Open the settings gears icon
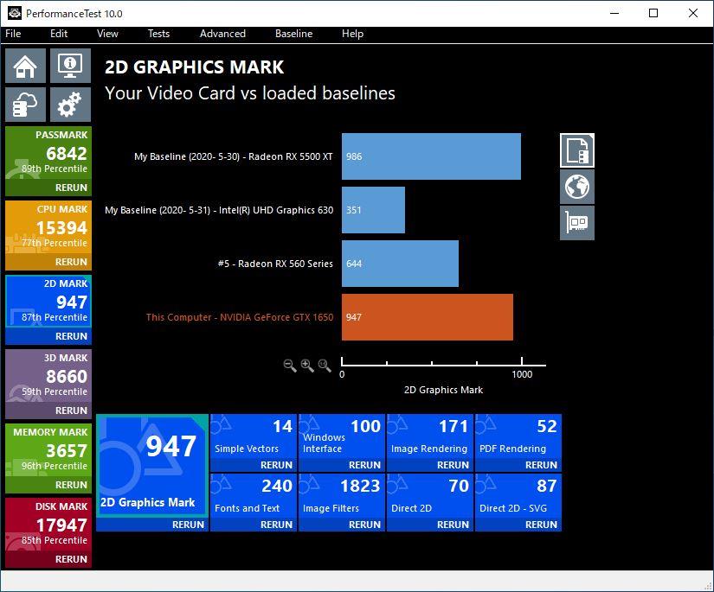 (x=70, y=105)
